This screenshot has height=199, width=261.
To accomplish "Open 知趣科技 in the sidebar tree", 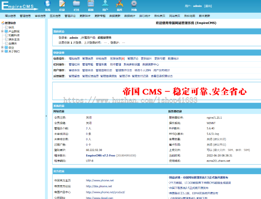I will tap(14, 35).
